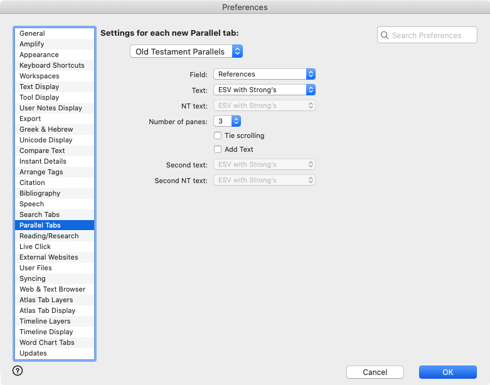Viewport: 490px width, 385px height.
Task: Go to the Syncing preferences
Action: [33, 278]
